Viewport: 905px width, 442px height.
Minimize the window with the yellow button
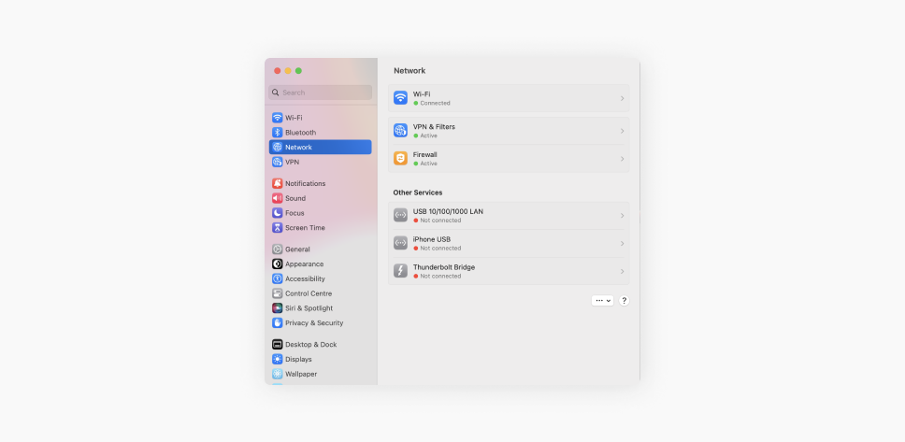[x=288, y=70]
